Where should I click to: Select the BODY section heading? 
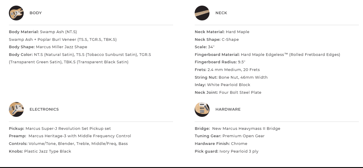coord(36,13)
